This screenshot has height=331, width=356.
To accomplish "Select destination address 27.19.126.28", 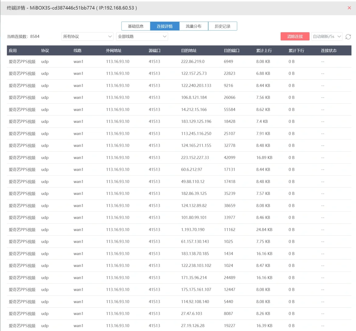I will 193,326.
